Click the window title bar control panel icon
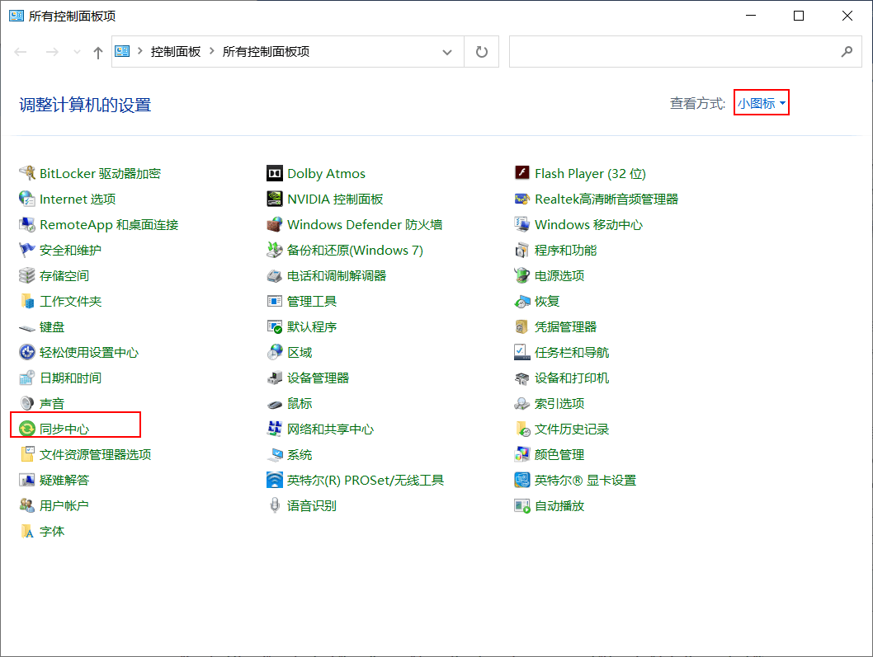The image size is (873, 657). pyautogui.click(x=17, y=16)
